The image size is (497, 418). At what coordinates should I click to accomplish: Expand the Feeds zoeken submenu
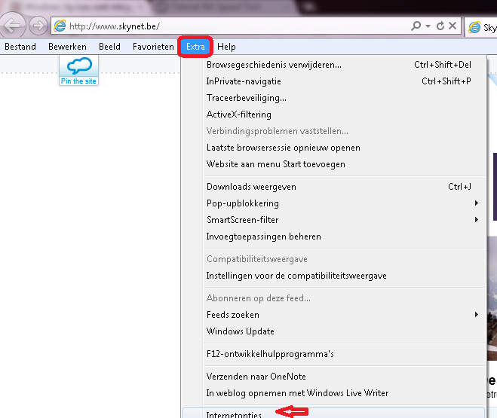(x=334, y=315)
